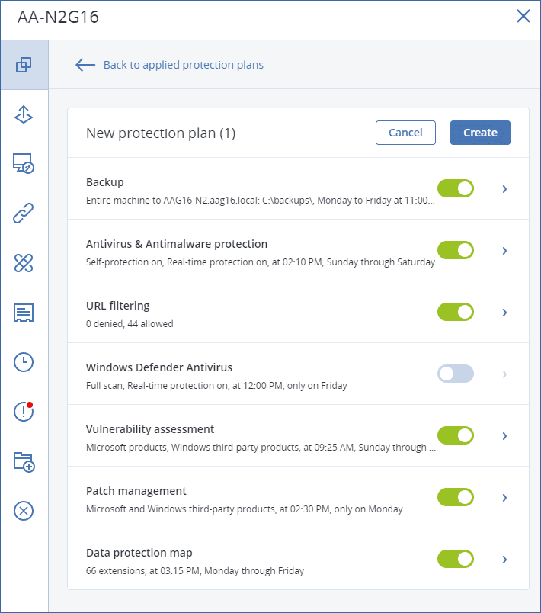Viewport: 541px width, 613px height.
Task: Select the link connection icon
Action: pos(24,213)
